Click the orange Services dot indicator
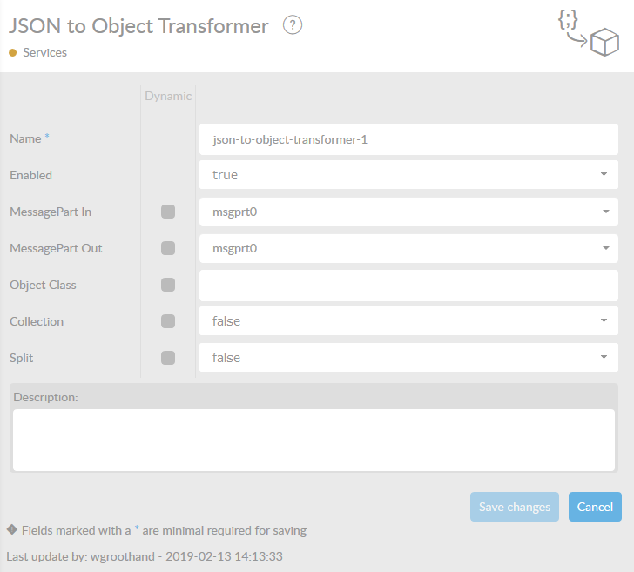Viewport: 634px width, 572px height. pyautogui.click(x=12, y=53)
